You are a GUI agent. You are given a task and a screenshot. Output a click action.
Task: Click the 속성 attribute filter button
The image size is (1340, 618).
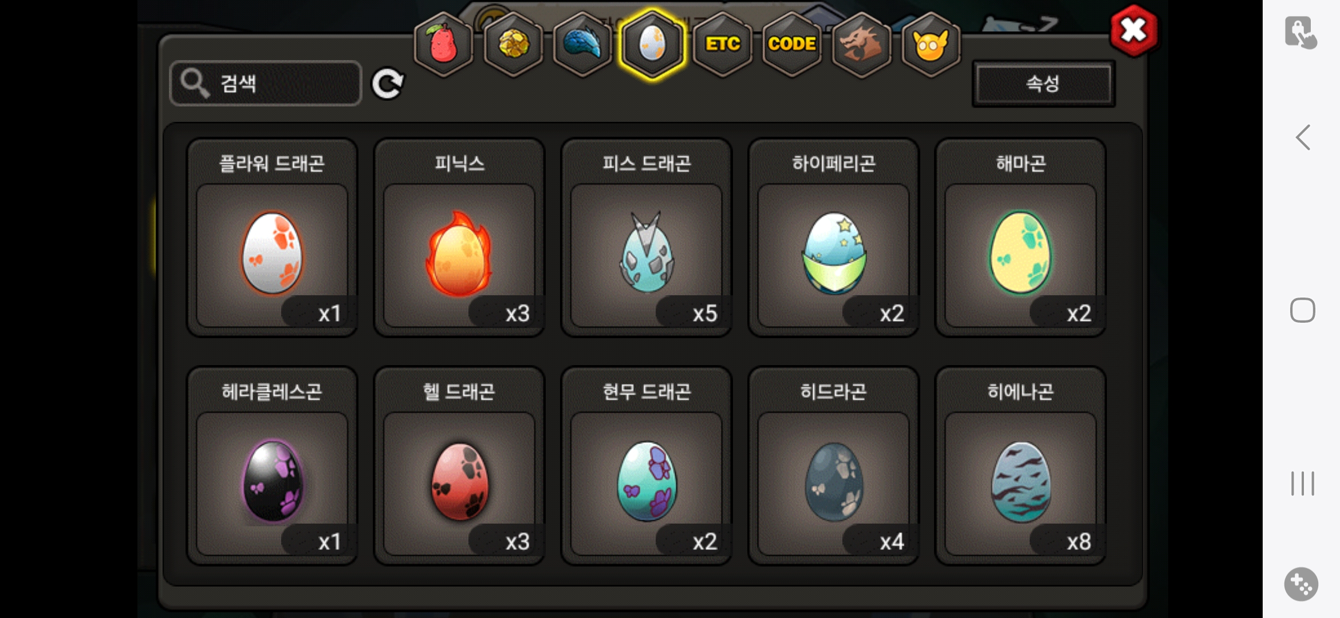(x=1043, y=84)
